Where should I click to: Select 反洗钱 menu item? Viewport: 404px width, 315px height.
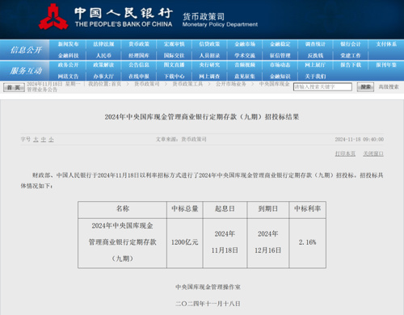315,56
